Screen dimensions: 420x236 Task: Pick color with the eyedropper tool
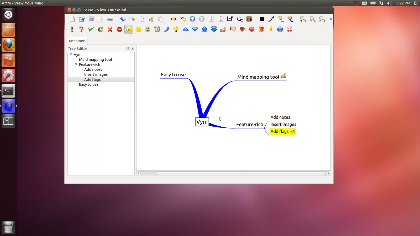tap(271, 19)
